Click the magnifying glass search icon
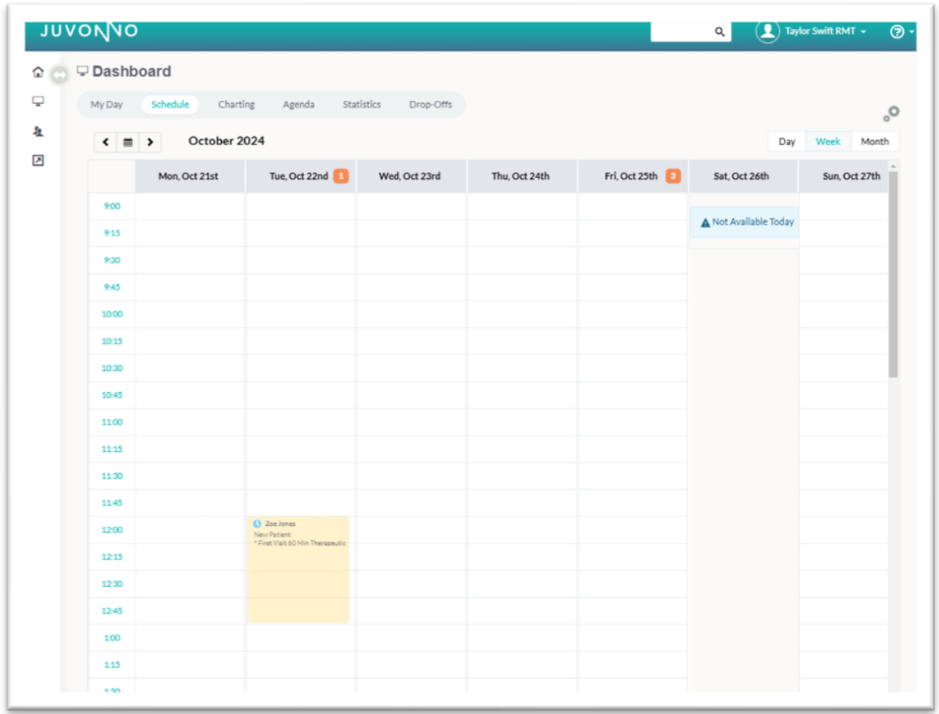 coord(719,32)
